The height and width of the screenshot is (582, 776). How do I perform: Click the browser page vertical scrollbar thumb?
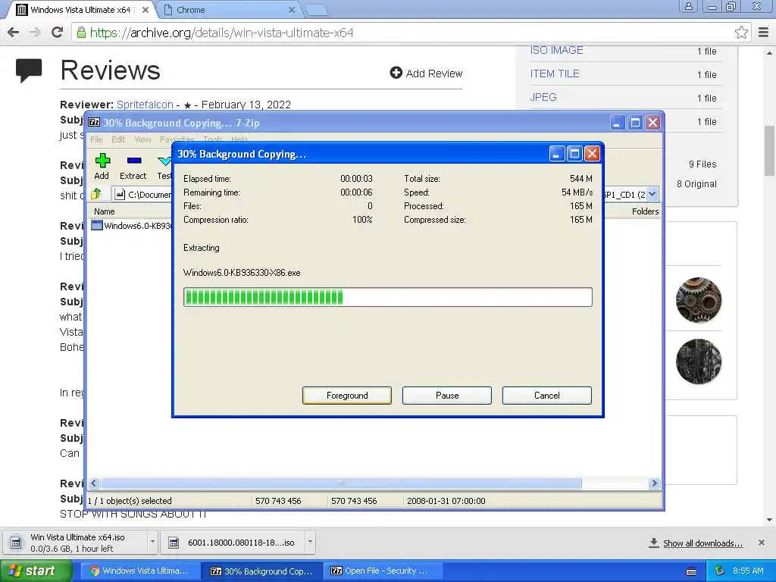(770, 151)
